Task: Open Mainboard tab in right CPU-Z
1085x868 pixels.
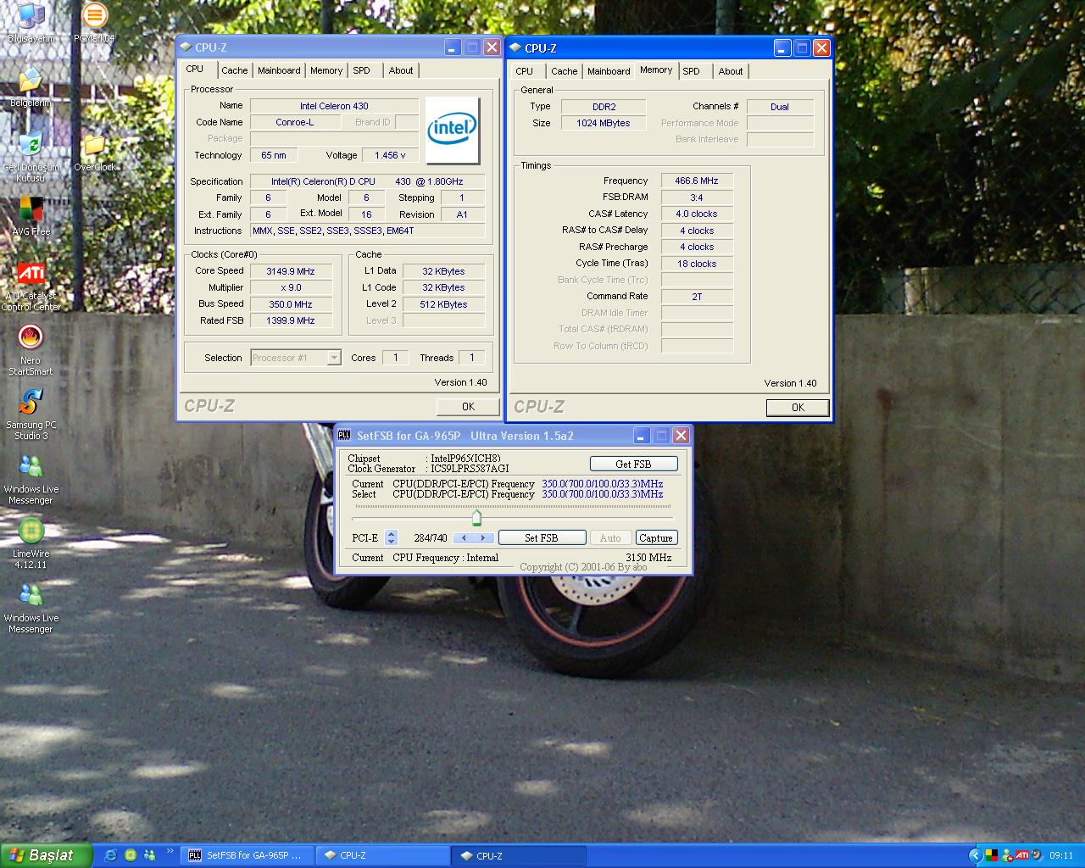Action: click(609, 72)
